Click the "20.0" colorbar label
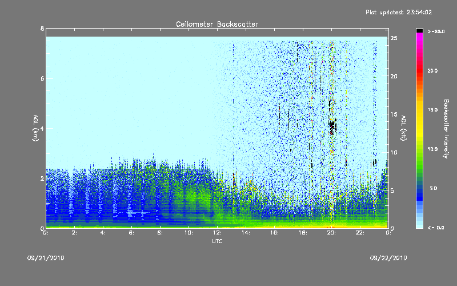This screenshot has width=457, height=286. tap(432, 70)
